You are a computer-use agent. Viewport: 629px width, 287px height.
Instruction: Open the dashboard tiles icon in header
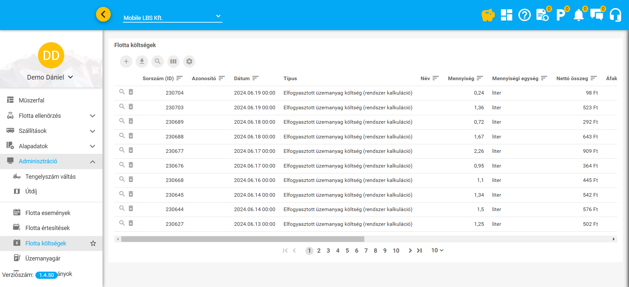tap(506, 15)
